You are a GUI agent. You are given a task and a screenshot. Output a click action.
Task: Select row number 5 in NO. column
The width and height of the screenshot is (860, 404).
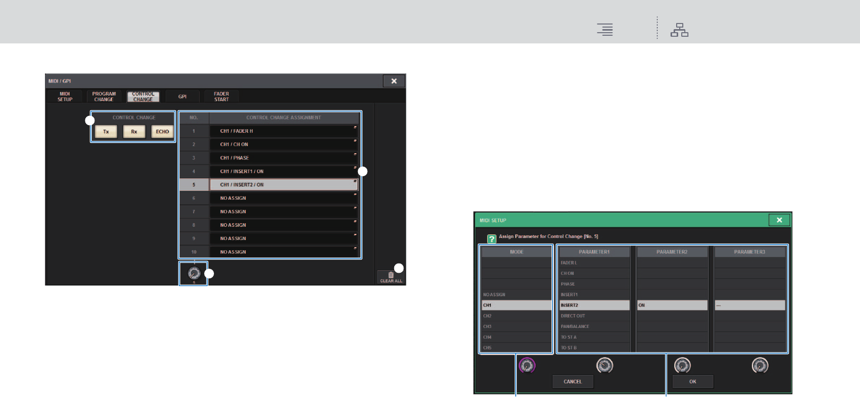(194, 185)
